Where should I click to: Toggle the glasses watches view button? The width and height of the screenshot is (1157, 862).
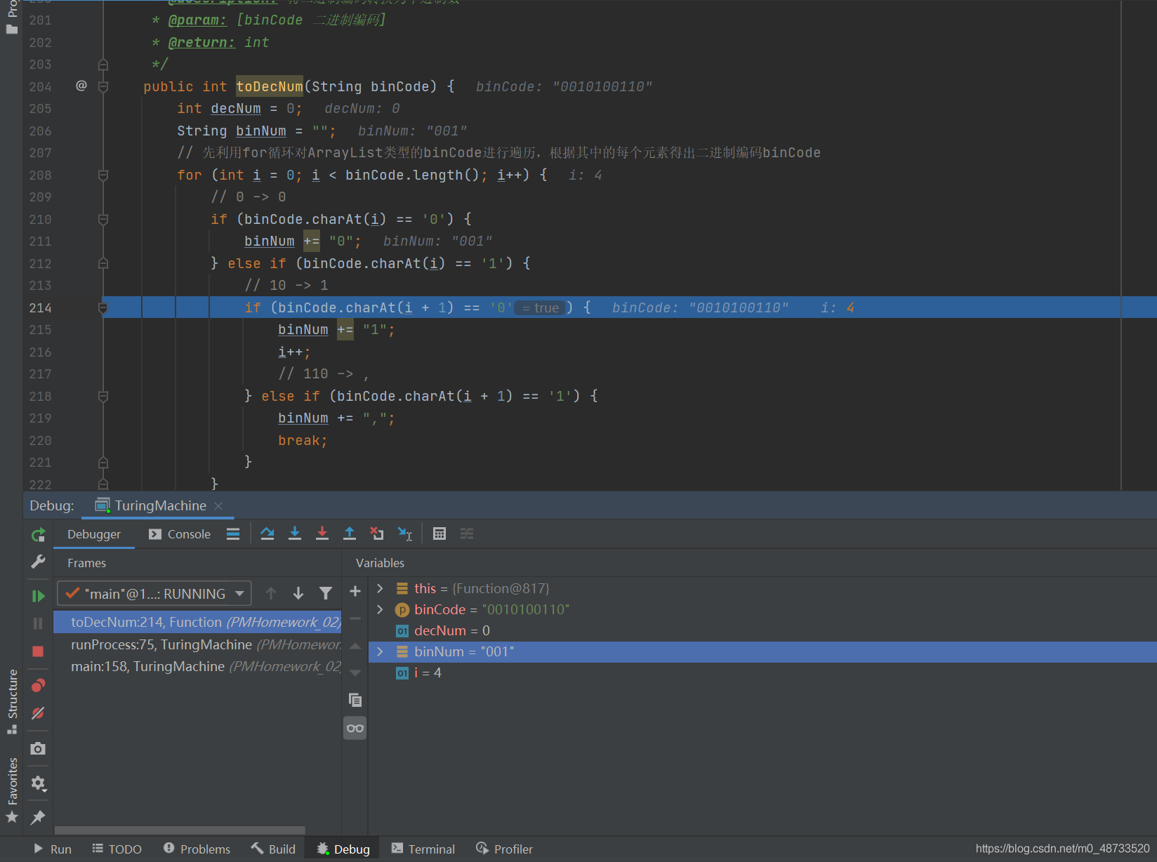[x=355, y=728]
